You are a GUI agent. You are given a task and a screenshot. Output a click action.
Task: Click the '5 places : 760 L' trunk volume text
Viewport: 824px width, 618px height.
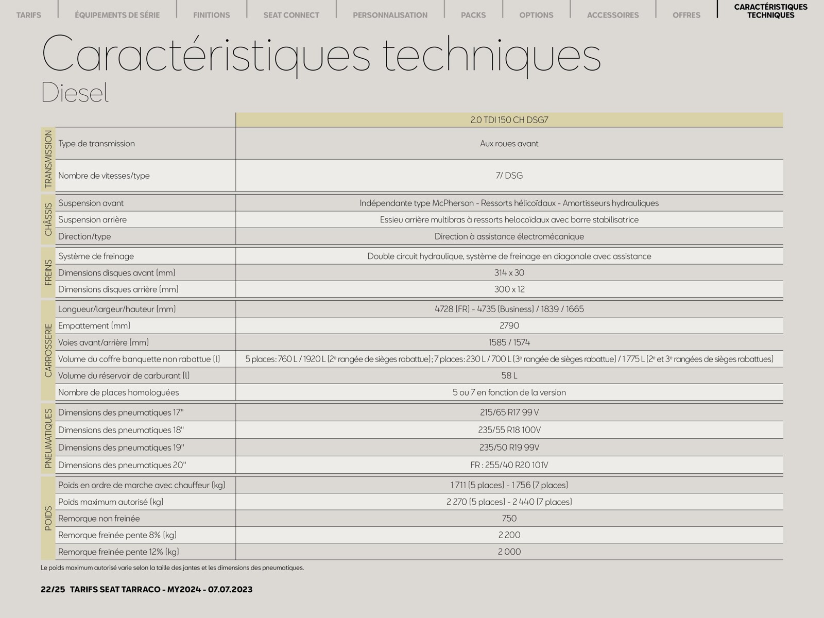509,359
